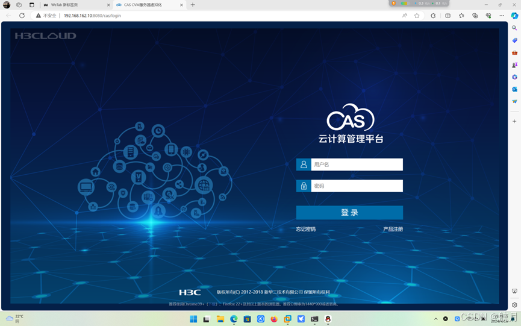Close the CAS CVM tab

181,5
